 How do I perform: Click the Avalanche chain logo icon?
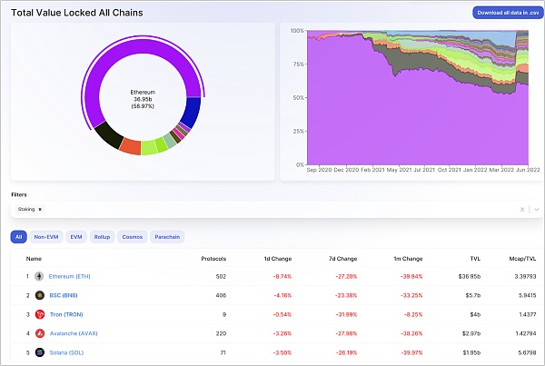pos(40,333)
